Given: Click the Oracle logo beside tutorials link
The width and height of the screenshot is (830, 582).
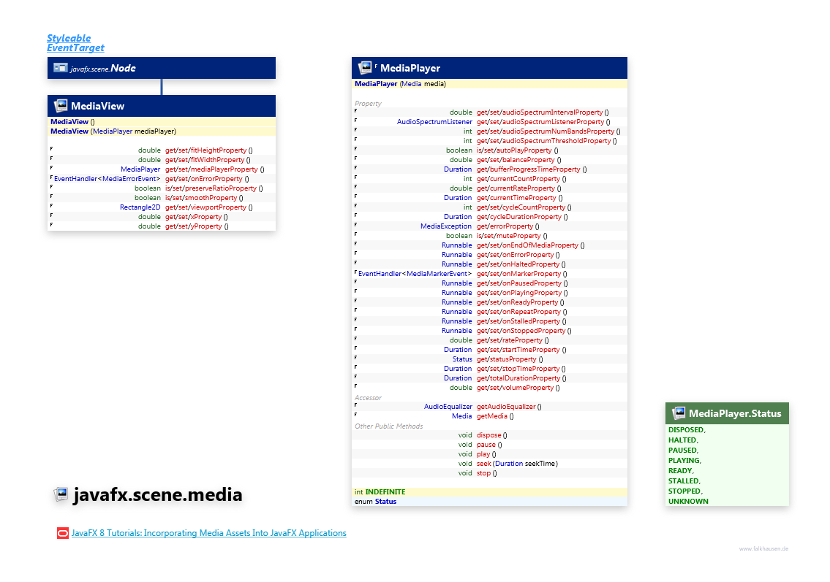Looking at the screenshot, I should click(x=63, y=534).
